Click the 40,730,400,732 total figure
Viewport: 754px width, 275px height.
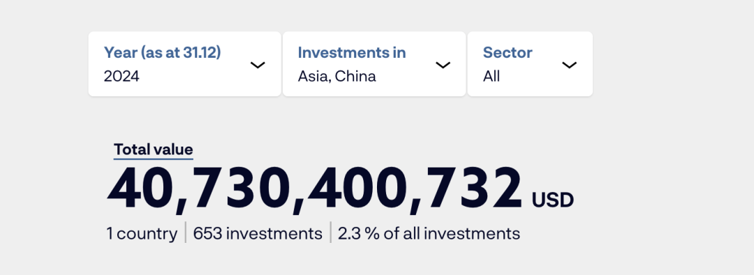tap(314, 190)
